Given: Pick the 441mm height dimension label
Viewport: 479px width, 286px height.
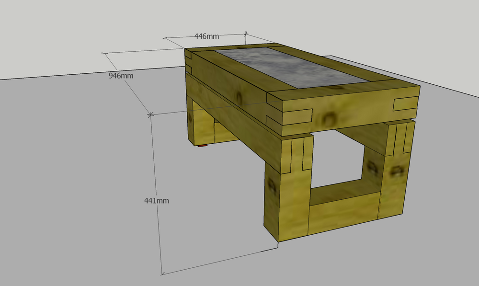Looking at the screenshot, I should [157, 201].
